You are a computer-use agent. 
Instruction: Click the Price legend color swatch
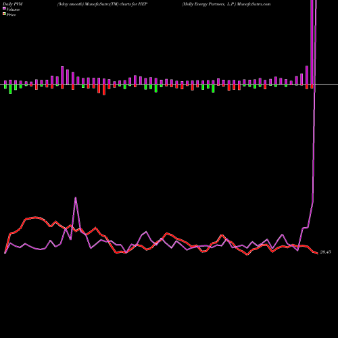click(4, 14)
